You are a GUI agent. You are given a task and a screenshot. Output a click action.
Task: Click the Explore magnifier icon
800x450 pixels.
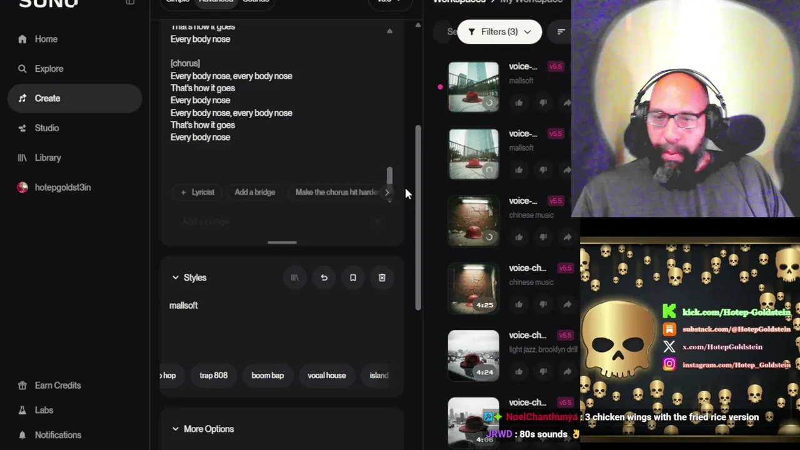pyautogui.click(x=22, y=69)
